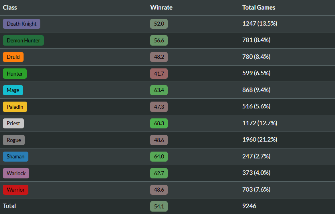Viewport: 335px width, 214px height.
Task: Click the Warlock class badge
Action: pyautogui.click(x=16, y=173)
